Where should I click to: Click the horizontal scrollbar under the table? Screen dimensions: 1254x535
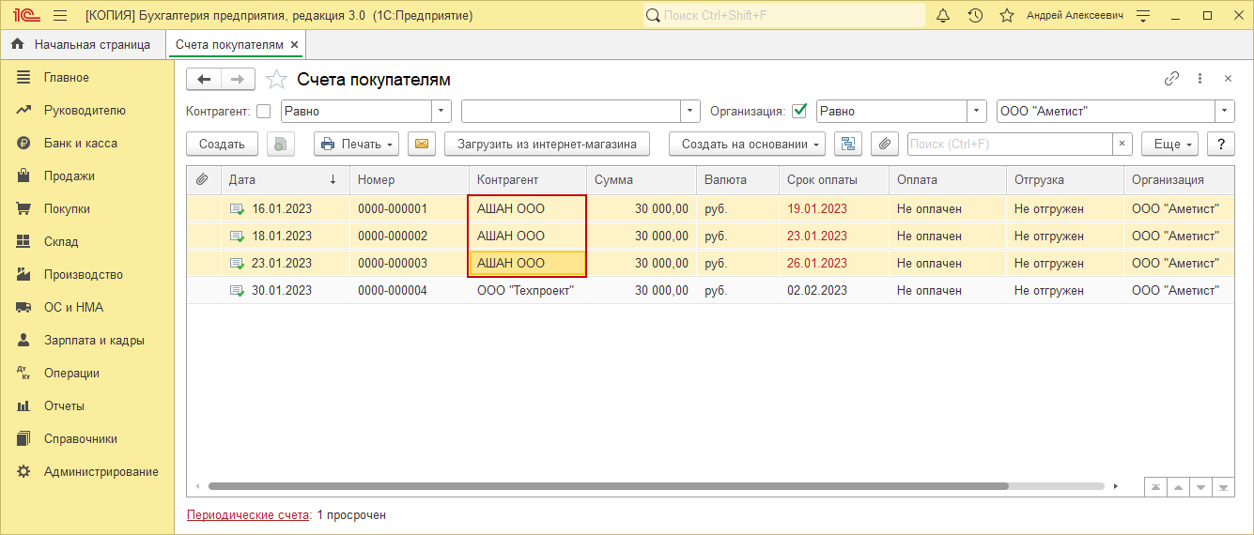607,486
